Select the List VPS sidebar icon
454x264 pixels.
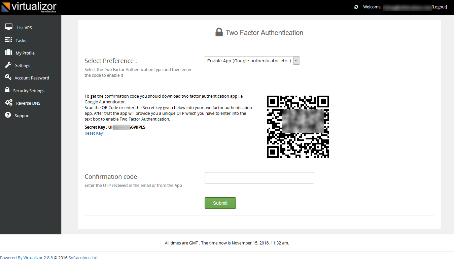8,26
